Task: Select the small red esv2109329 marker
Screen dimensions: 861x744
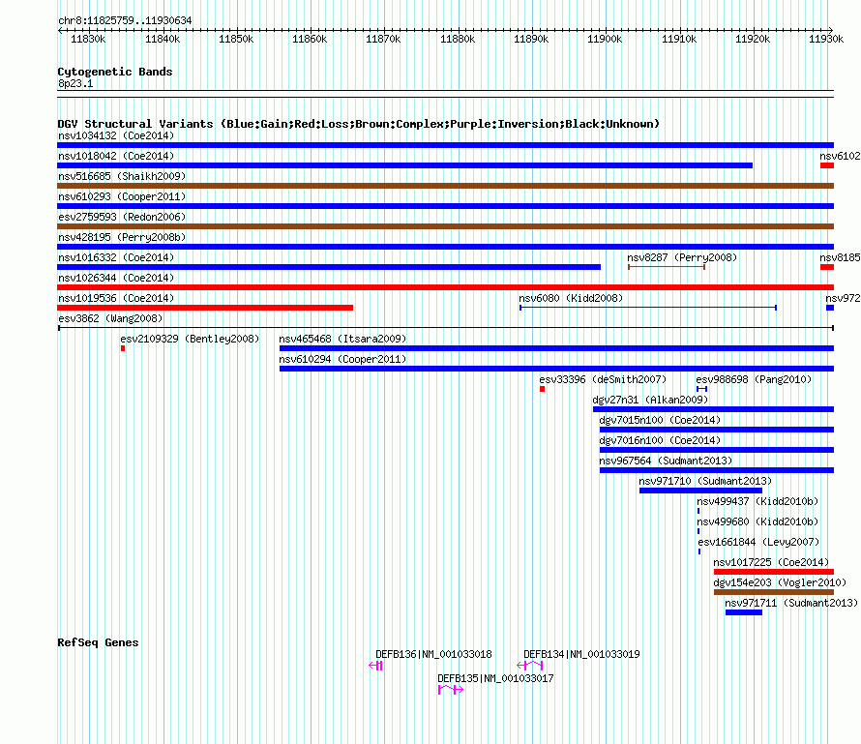Action: 123,348
